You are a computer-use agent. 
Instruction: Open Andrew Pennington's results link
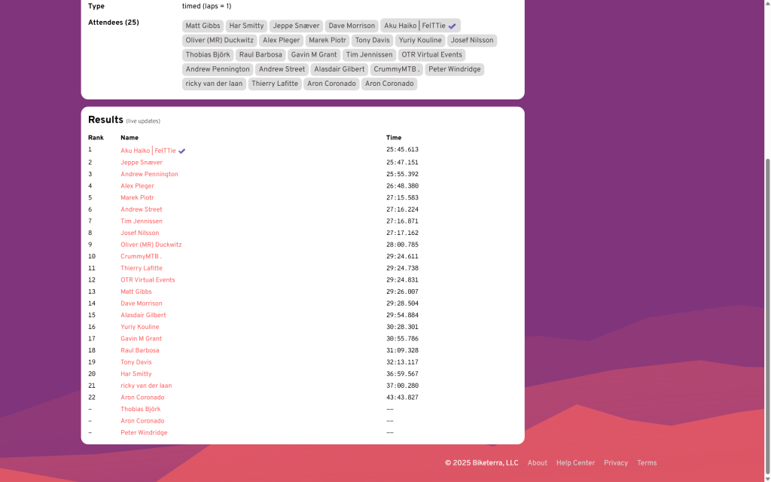pos(149,174)
